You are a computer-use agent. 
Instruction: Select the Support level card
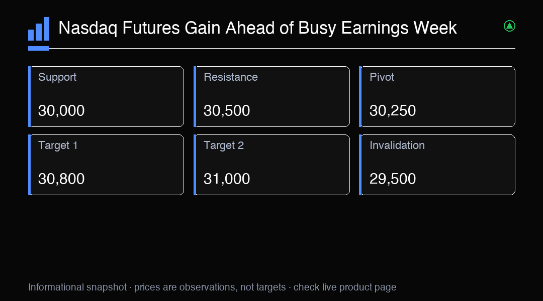tap(106, 96)
